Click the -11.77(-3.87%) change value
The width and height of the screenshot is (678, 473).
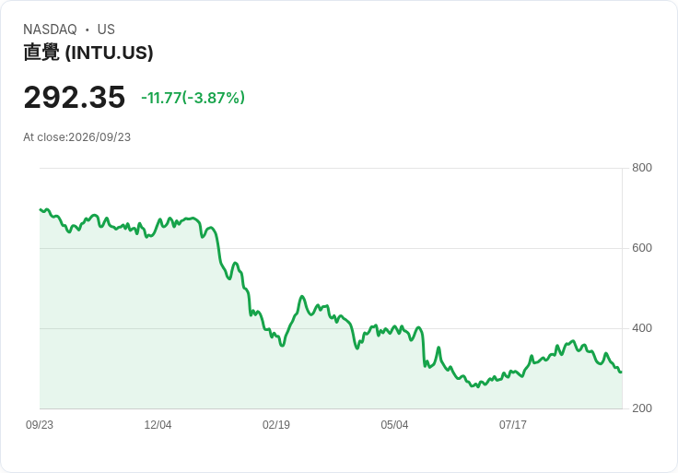tap(193, 98)
